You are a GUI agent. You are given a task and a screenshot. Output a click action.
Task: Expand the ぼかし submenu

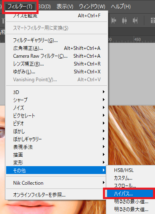(x=57, y=131)
